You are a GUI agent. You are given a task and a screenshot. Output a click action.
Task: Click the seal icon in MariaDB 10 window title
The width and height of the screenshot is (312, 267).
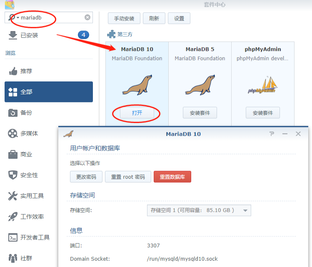pyautogui.click(x=68, y=134)
